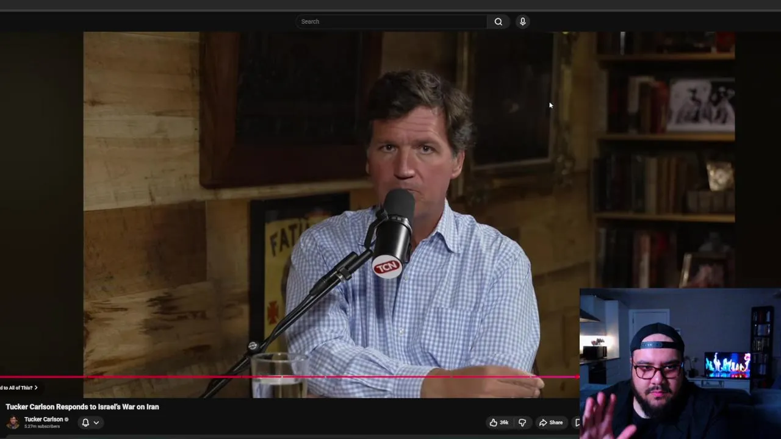Open Tucker Carlson channel avatar
The width and height of the screenshot is (781, 439).
tap(13, 423)
